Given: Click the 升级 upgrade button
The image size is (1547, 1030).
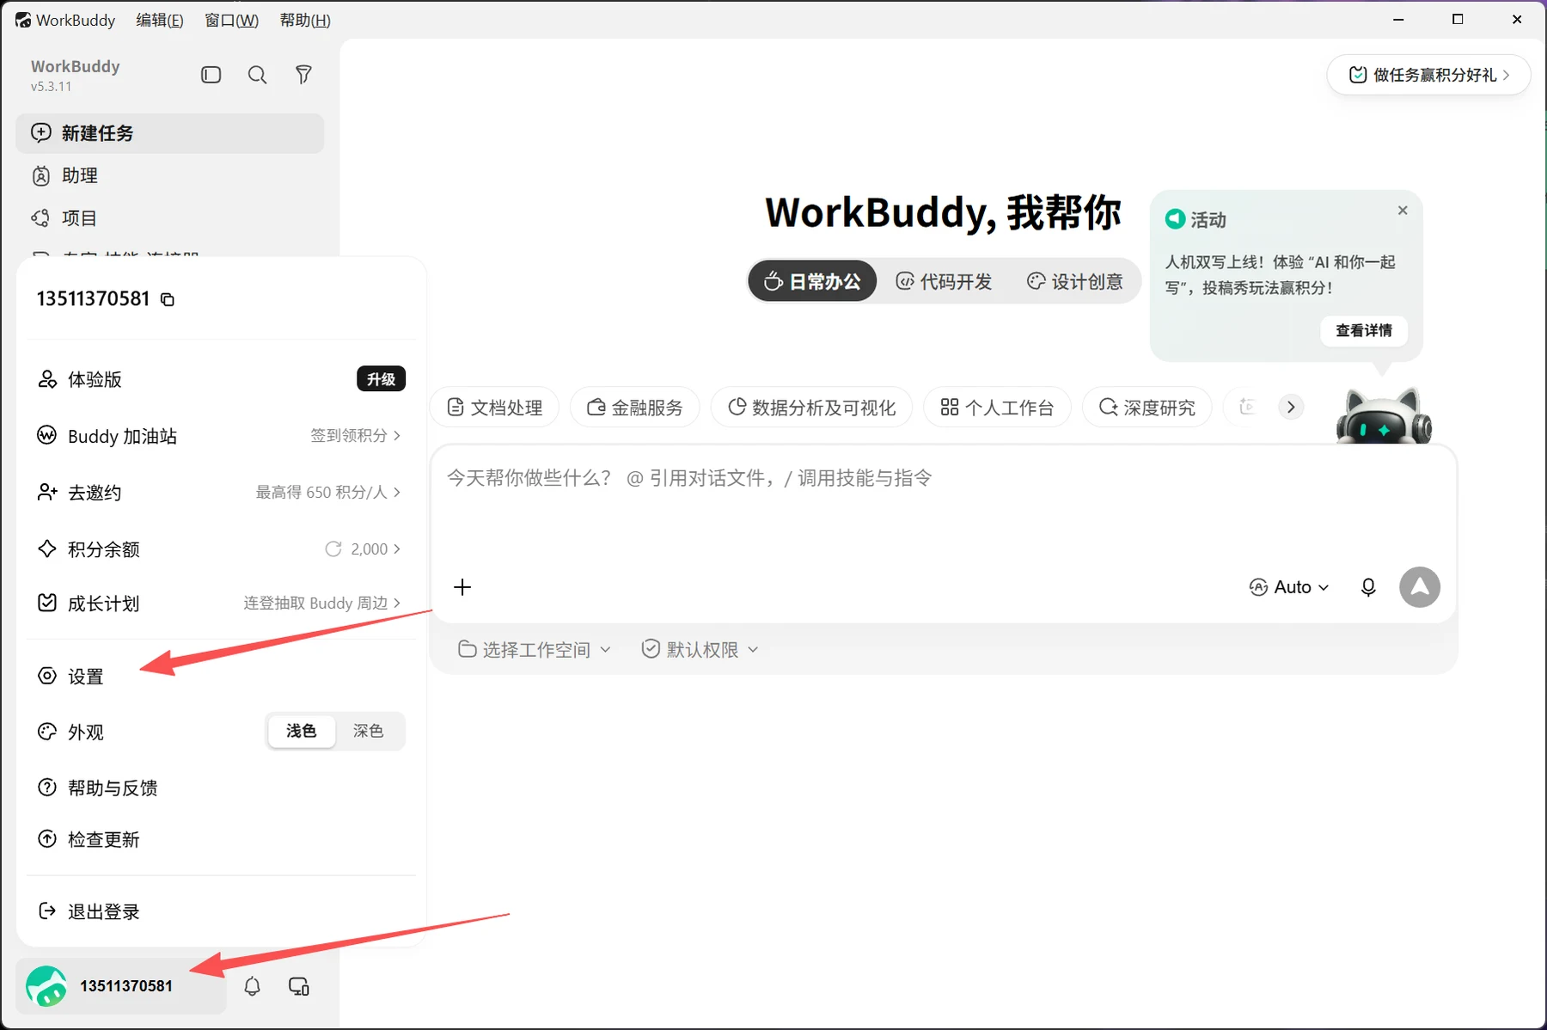Looking at the screenshot, I should pyautogui.click(x=381, y=379).
